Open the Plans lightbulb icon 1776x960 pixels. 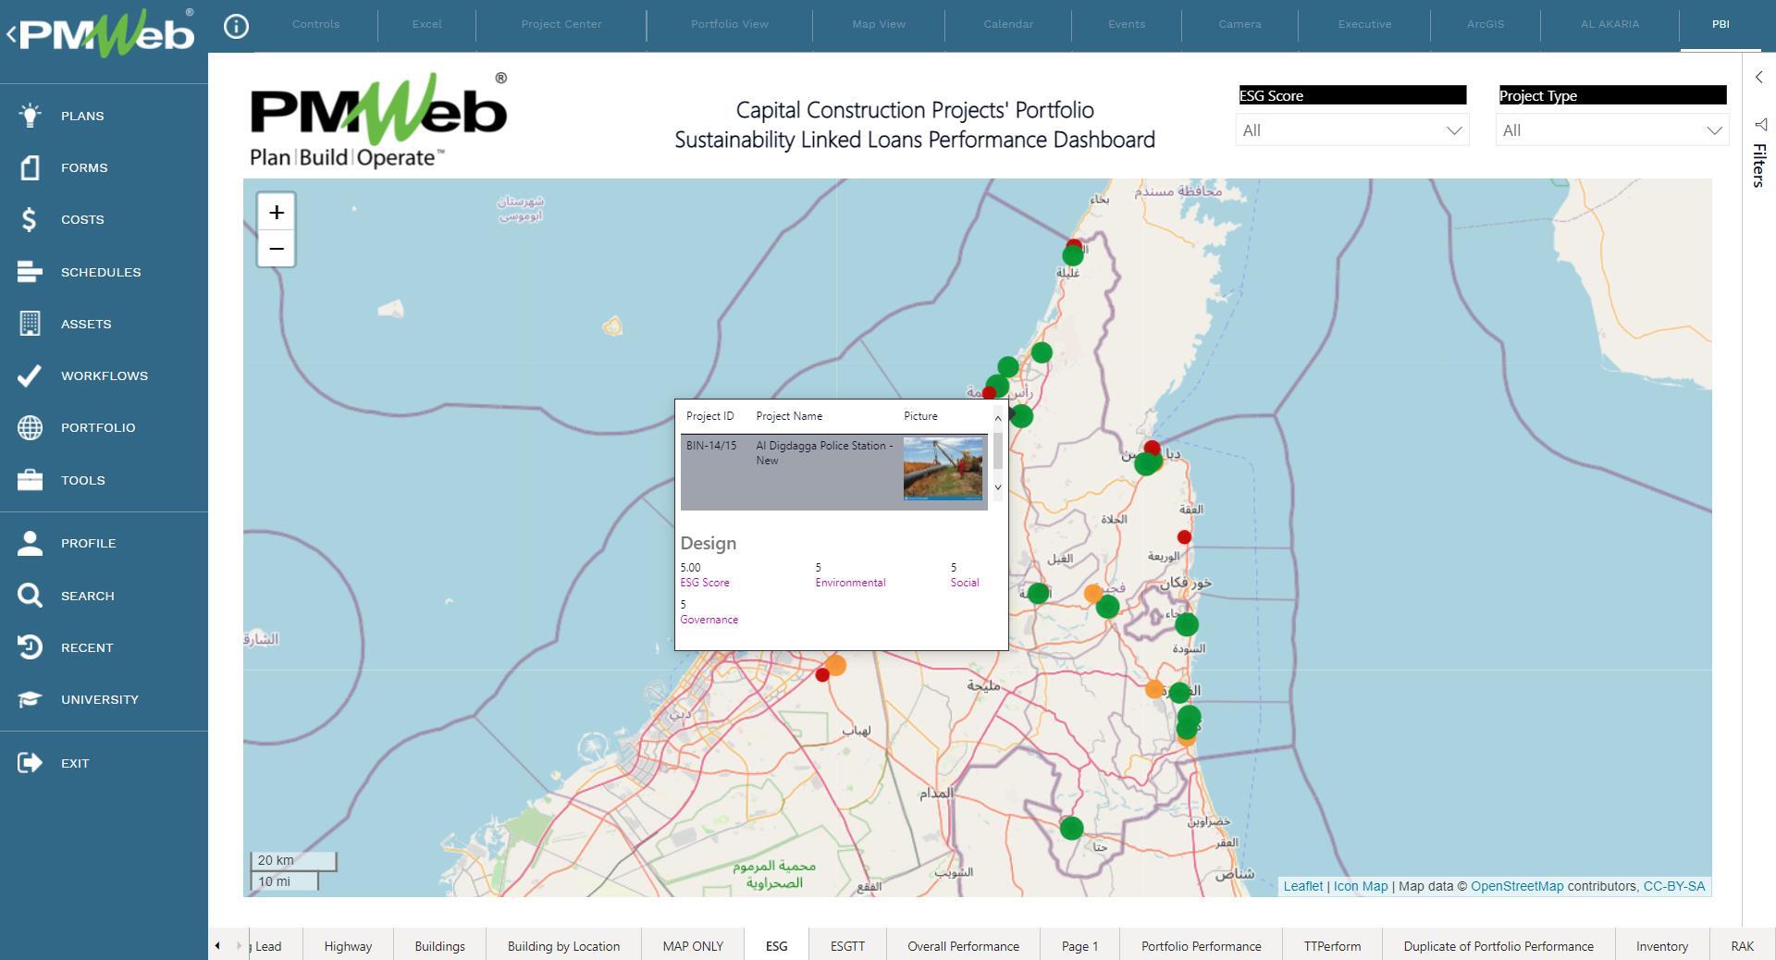(30, 116)
